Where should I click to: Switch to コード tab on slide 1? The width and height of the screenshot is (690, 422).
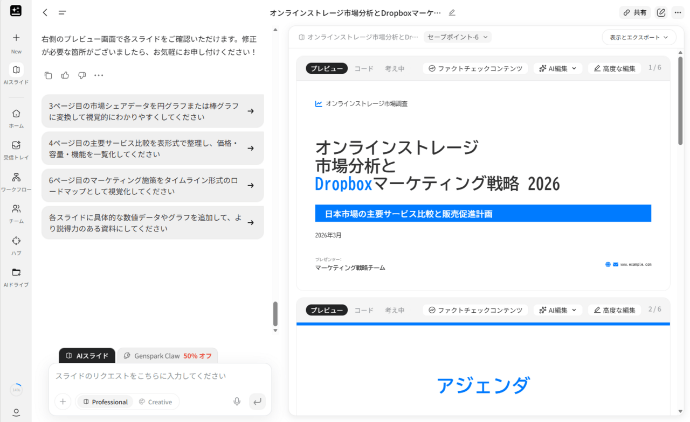[364, 68]
